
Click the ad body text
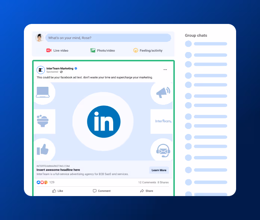point(95,77)
